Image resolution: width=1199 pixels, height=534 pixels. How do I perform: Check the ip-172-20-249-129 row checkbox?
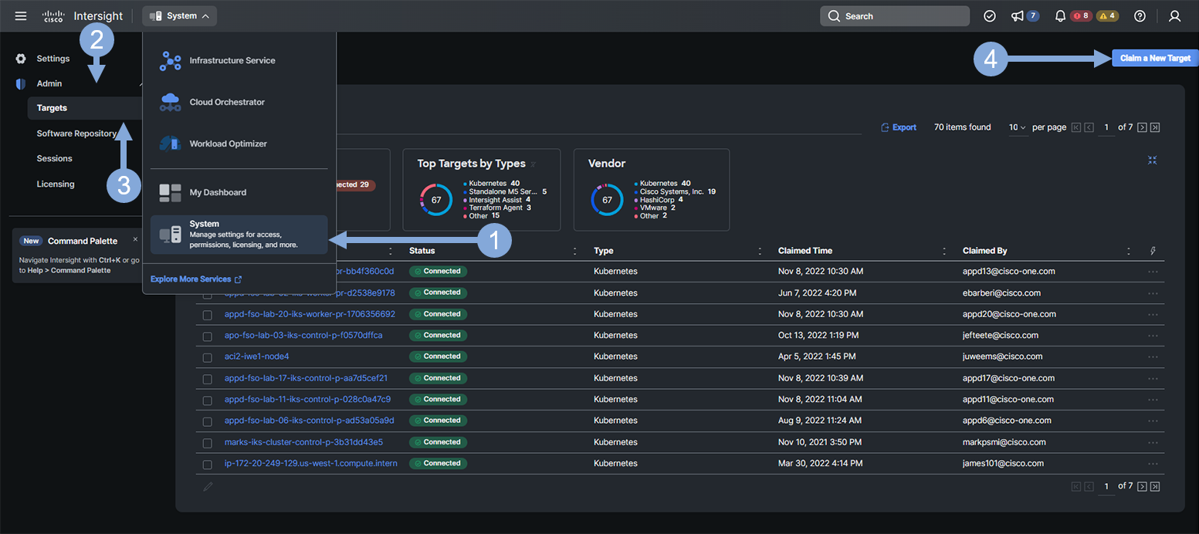tap(207, 465)
